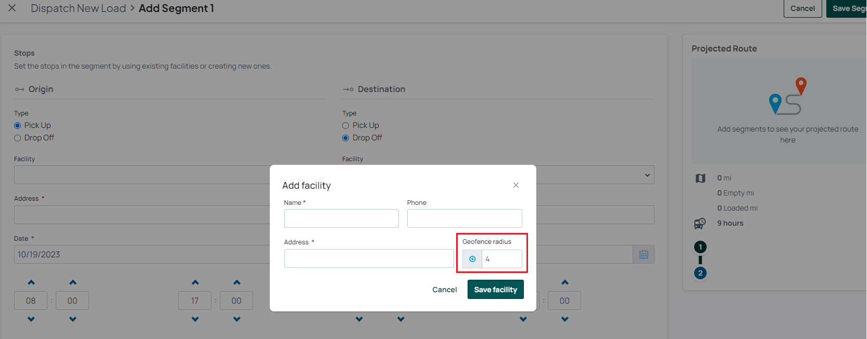Screen dimensions: 867x339
Task: Click the 0 Loaded mi text
Action: click(x=737, y=208)
